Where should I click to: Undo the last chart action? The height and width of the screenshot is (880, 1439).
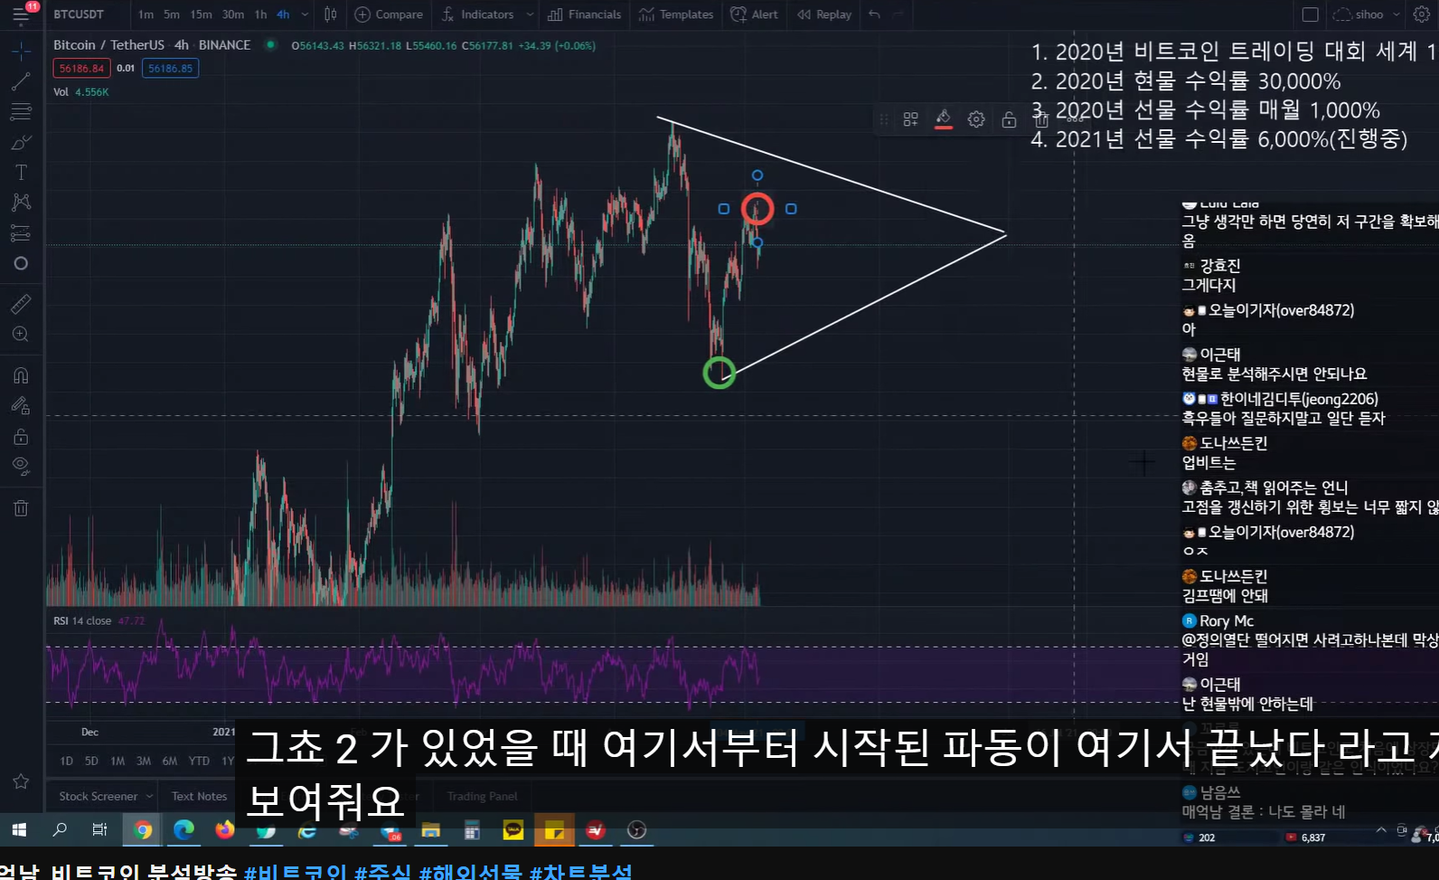(874, 14)
